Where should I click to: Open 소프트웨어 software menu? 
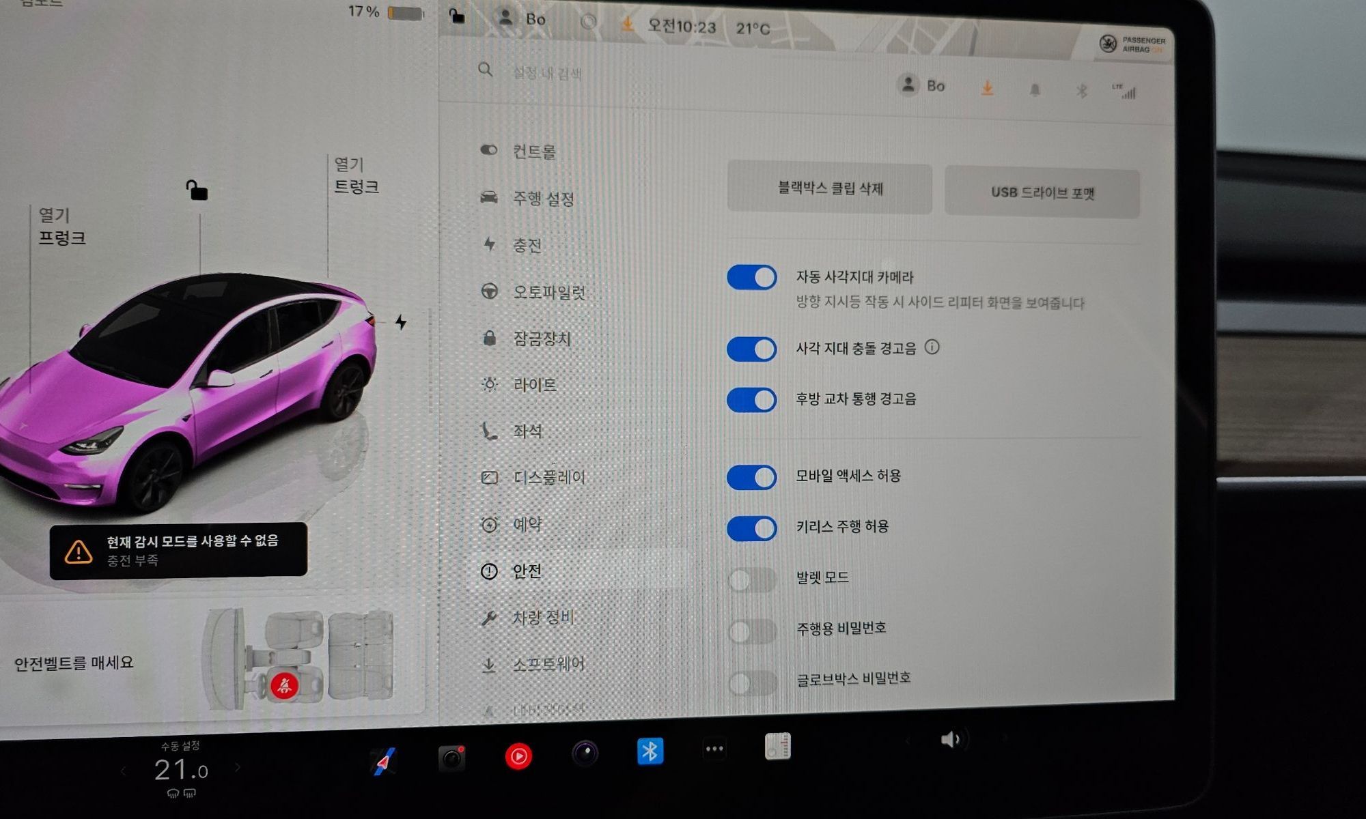click(533, 664)
